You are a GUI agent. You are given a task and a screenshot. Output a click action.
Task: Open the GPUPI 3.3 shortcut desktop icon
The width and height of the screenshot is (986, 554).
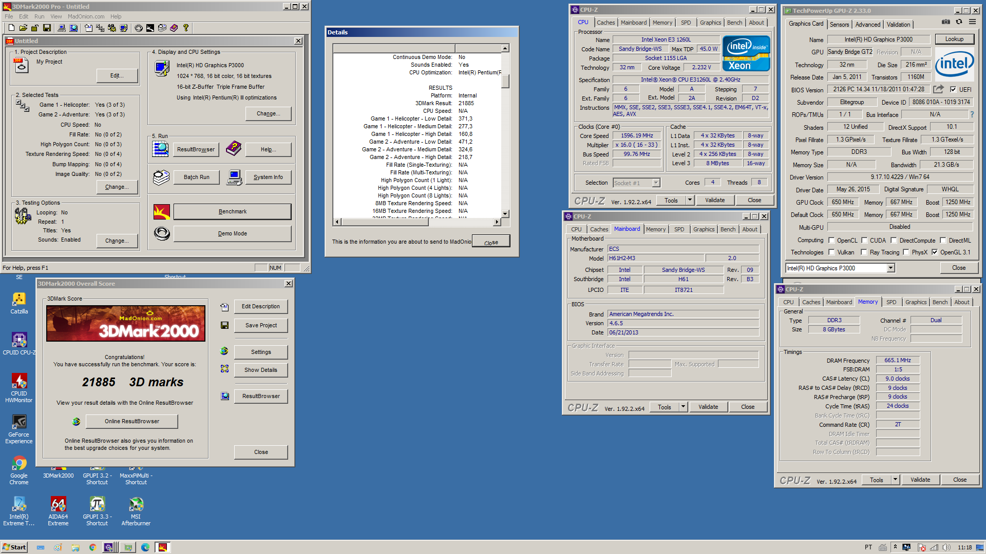97,511
